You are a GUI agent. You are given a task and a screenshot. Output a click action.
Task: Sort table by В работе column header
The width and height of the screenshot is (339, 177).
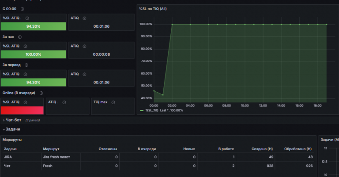point(226,149)
